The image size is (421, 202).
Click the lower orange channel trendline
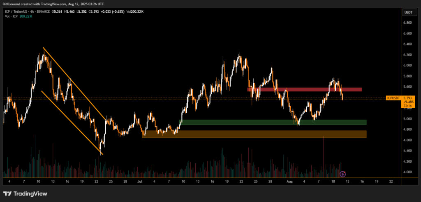pyautogui.click(x=72, y=122)
